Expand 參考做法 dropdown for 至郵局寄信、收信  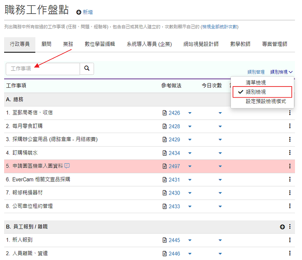pos(190,113)
